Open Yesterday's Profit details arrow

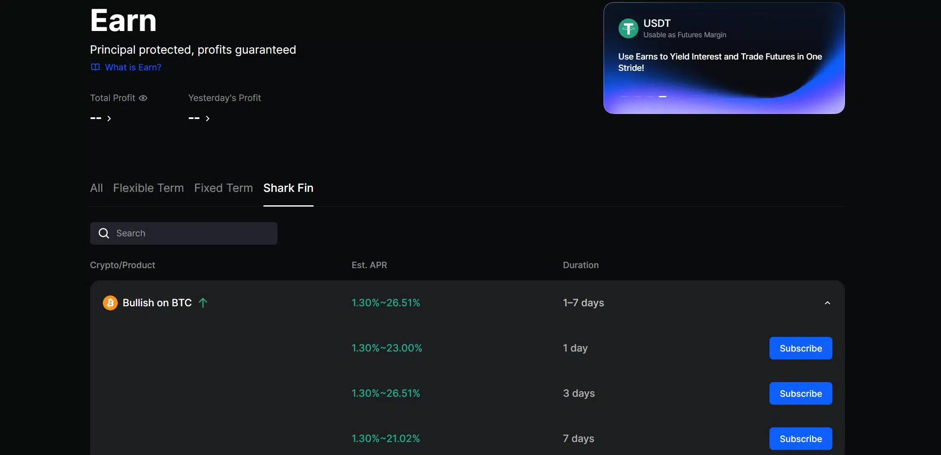pyautogui.click(x=207, y=119)
